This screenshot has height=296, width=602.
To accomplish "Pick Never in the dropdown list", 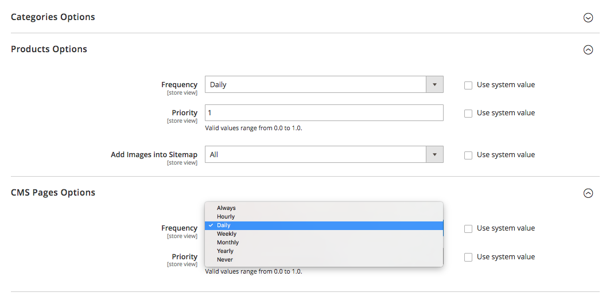I will [224, 260].
